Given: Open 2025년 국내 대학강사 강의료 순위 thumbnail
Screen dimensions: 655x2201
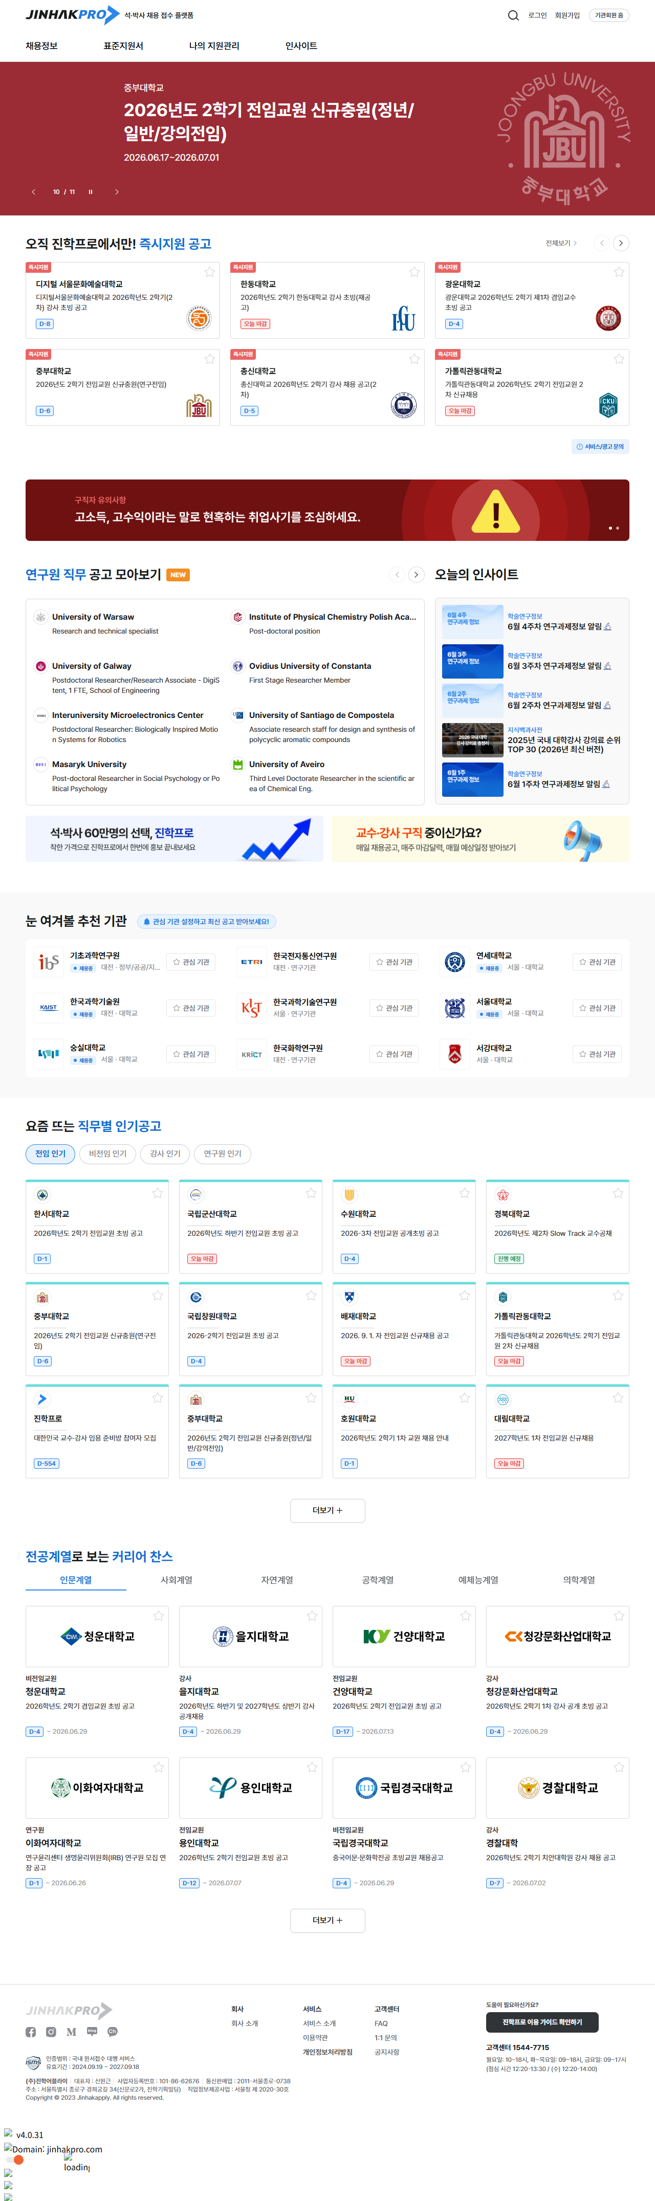Looking at the screenshot, I should (472, 740).
